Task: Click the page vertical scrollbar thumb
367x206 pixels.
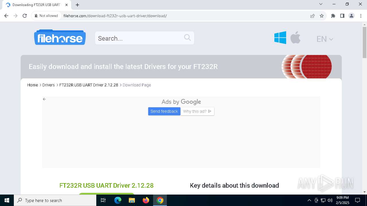Action: [364, 42]
